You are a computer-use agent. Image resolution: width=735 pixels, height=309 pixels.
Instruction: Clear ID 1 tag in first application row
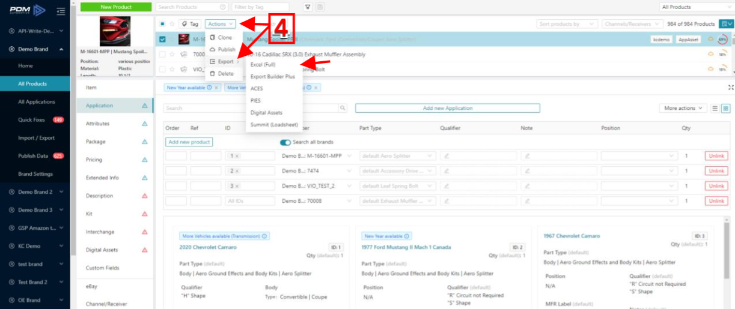click(237, 156)
